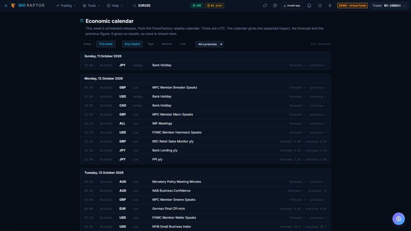Select the This week filter
The image size is (411, 231).
106,44
